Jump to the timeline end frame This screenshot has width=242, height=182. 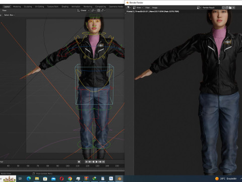tap(103, 162)
